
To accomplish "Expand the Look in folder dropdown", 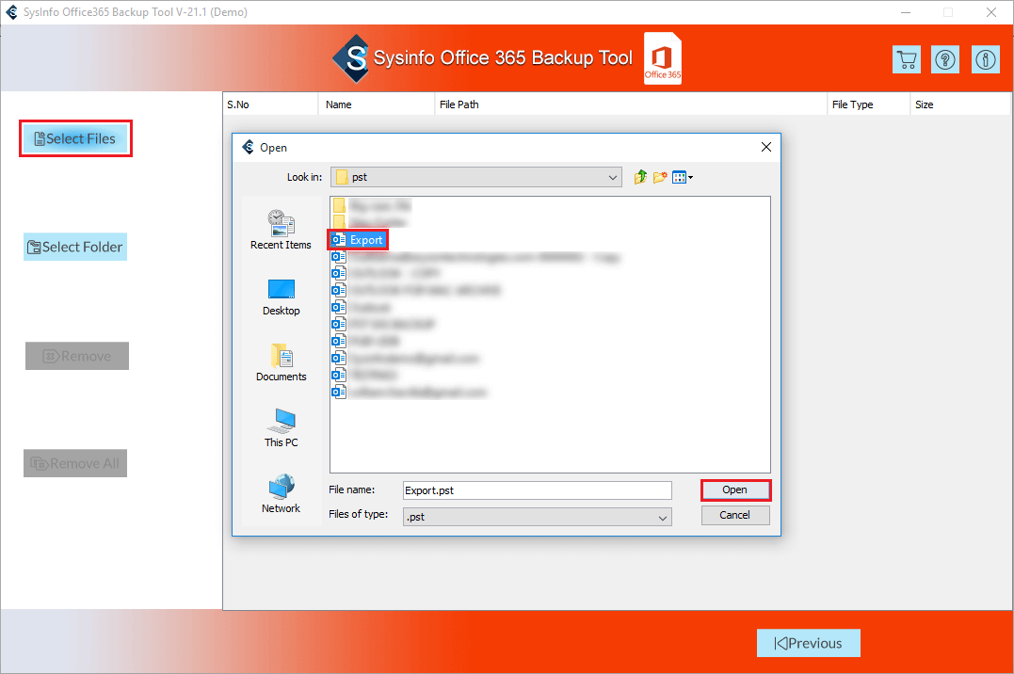I will [x=612, y=177].
